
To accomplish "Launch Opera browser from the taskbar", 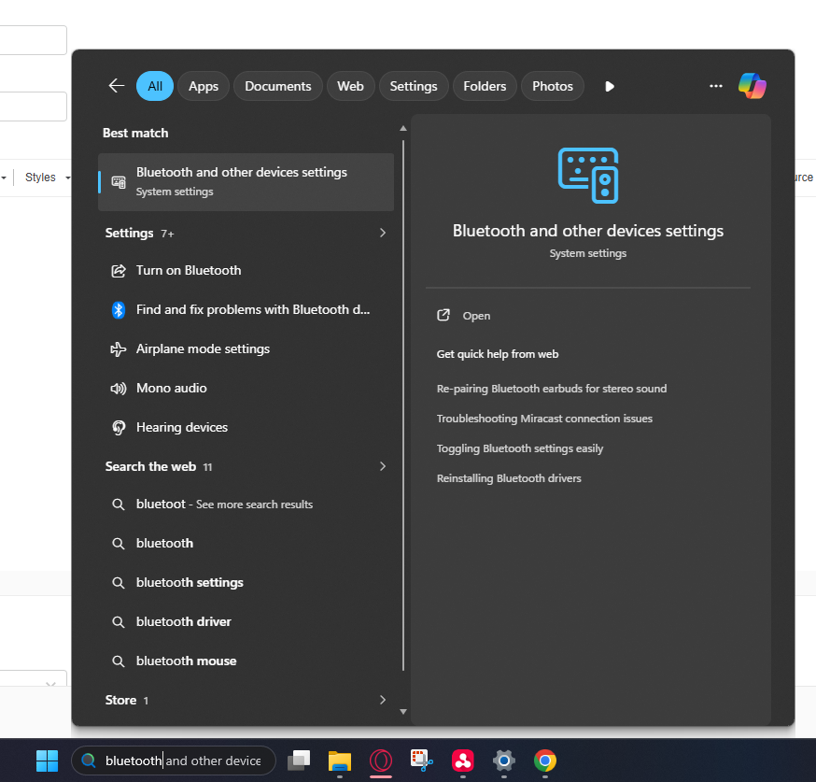I will point(381,761).
